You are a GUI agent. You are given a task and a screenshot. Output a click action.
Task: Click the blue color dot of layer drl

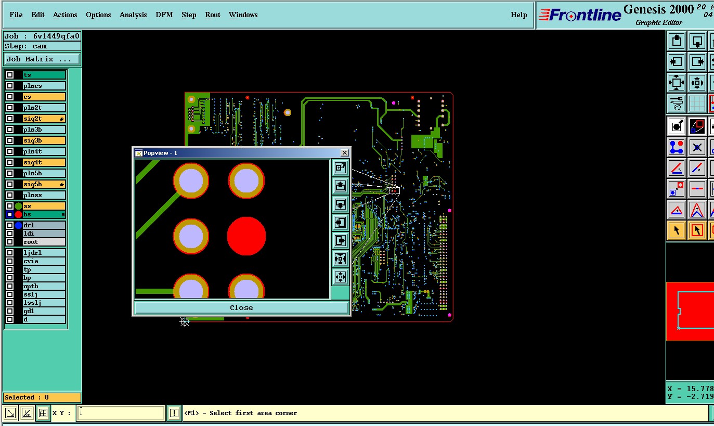[x=18, y=225]
